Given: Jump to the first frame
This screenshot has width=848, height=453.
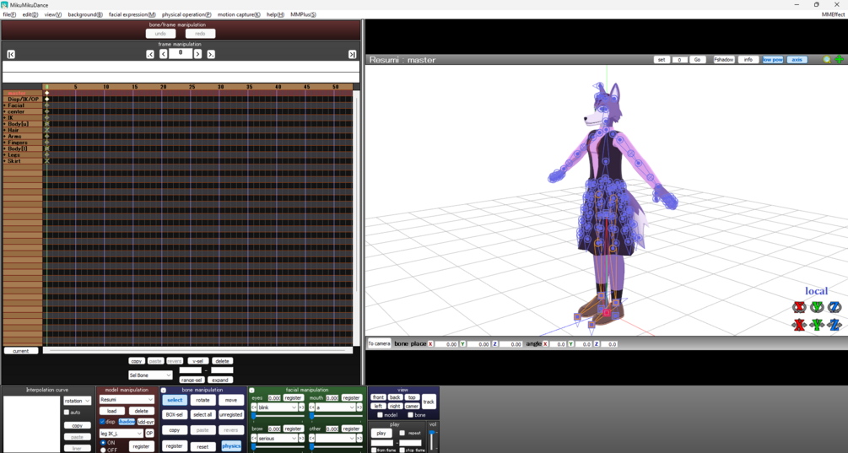Looking at the screenshot, I should coord(11,54).
